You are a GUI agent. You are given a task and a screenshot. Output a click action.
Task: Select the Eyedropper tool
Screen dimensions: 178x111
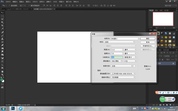[2, 29]
